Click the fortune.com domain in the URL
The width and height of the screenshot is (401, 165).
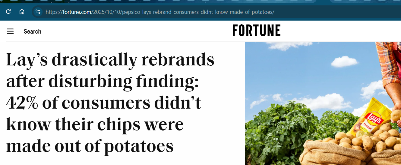coord(77,12)
